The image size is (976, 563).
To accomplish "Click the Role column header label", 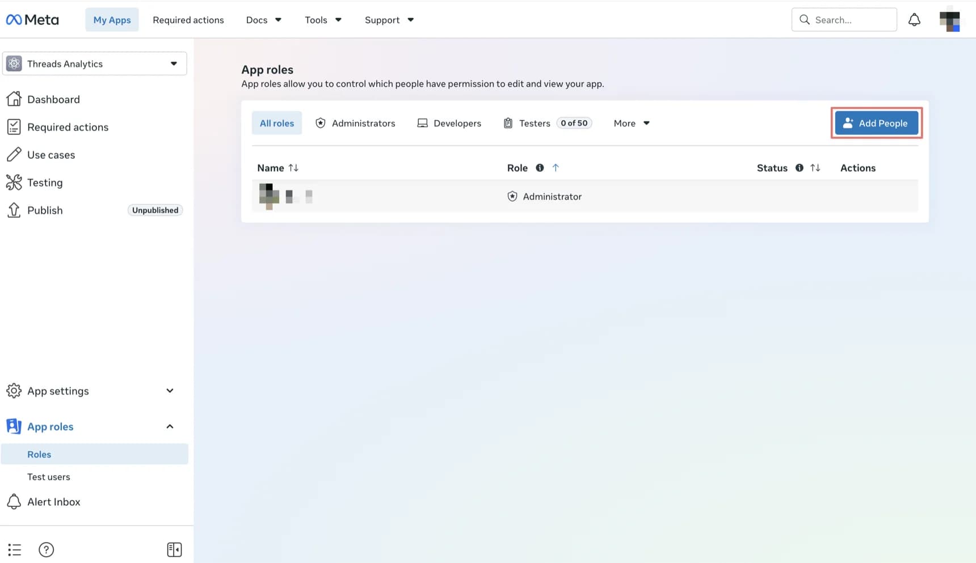I will (x=518, y=168).
